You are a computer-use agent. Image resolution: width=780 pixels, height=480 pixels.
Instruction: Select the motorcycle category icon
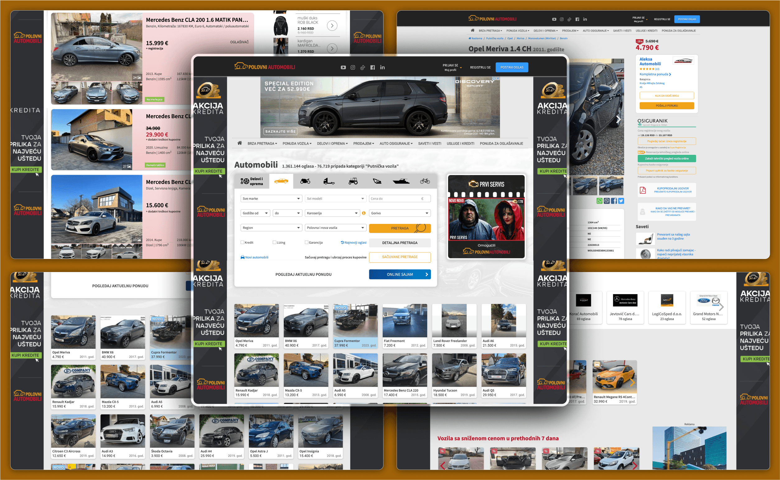point(305,181)
